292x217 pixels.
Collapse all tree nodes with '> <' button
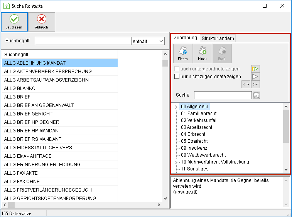255,84
